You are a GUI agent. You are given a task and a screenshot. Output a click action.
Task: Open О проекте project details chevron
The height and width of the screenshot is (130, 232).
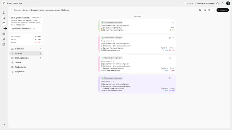[36, 18]
